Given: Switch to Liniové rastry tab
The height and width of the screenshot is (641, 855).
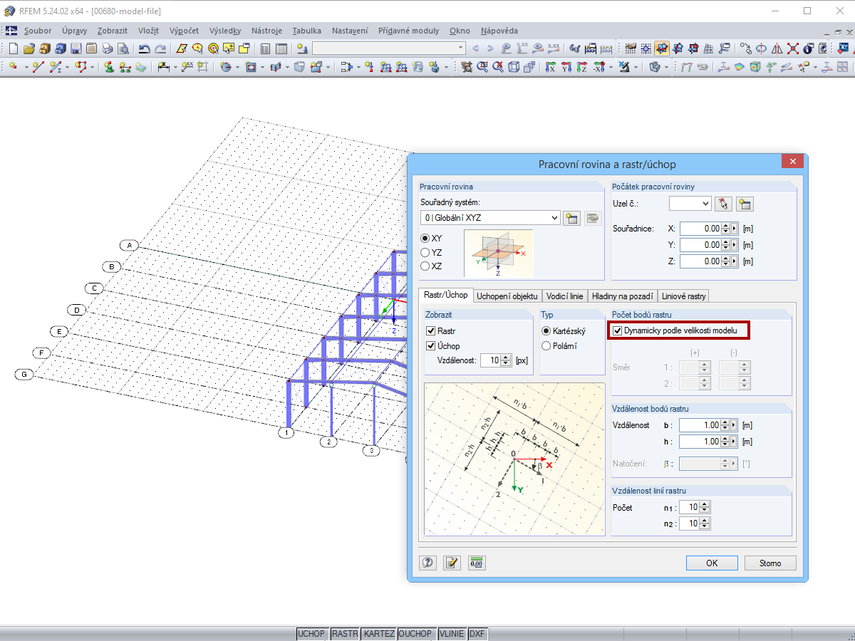Looking at the screenshot, I should click(684, 296).
